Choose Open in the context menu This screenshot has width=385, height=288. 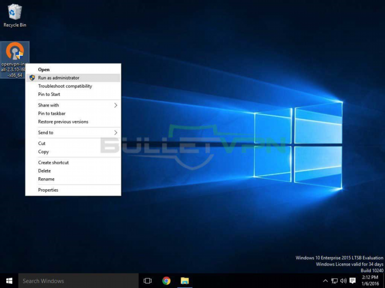73,70
